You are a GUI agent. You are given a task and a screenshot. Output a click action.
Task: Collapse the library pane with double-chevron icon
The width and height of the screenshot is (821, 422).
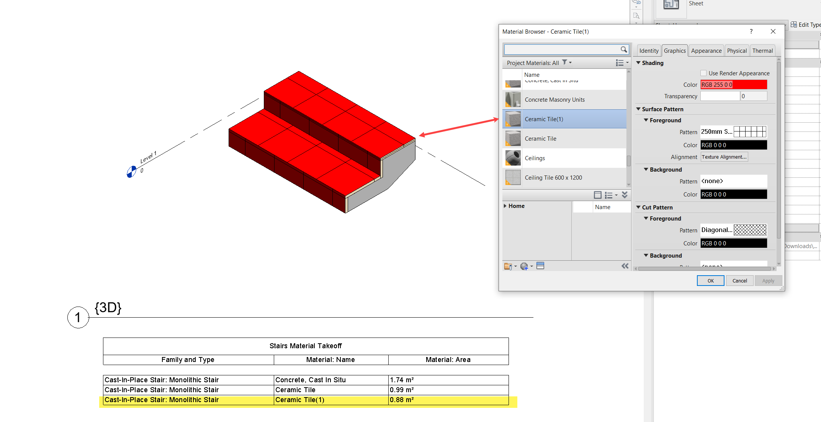pos(625,266)
